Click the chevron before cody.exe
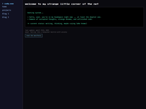146x109 pixels. coord(3,3)
